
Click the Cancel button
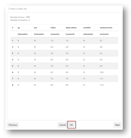click(63, 125)
